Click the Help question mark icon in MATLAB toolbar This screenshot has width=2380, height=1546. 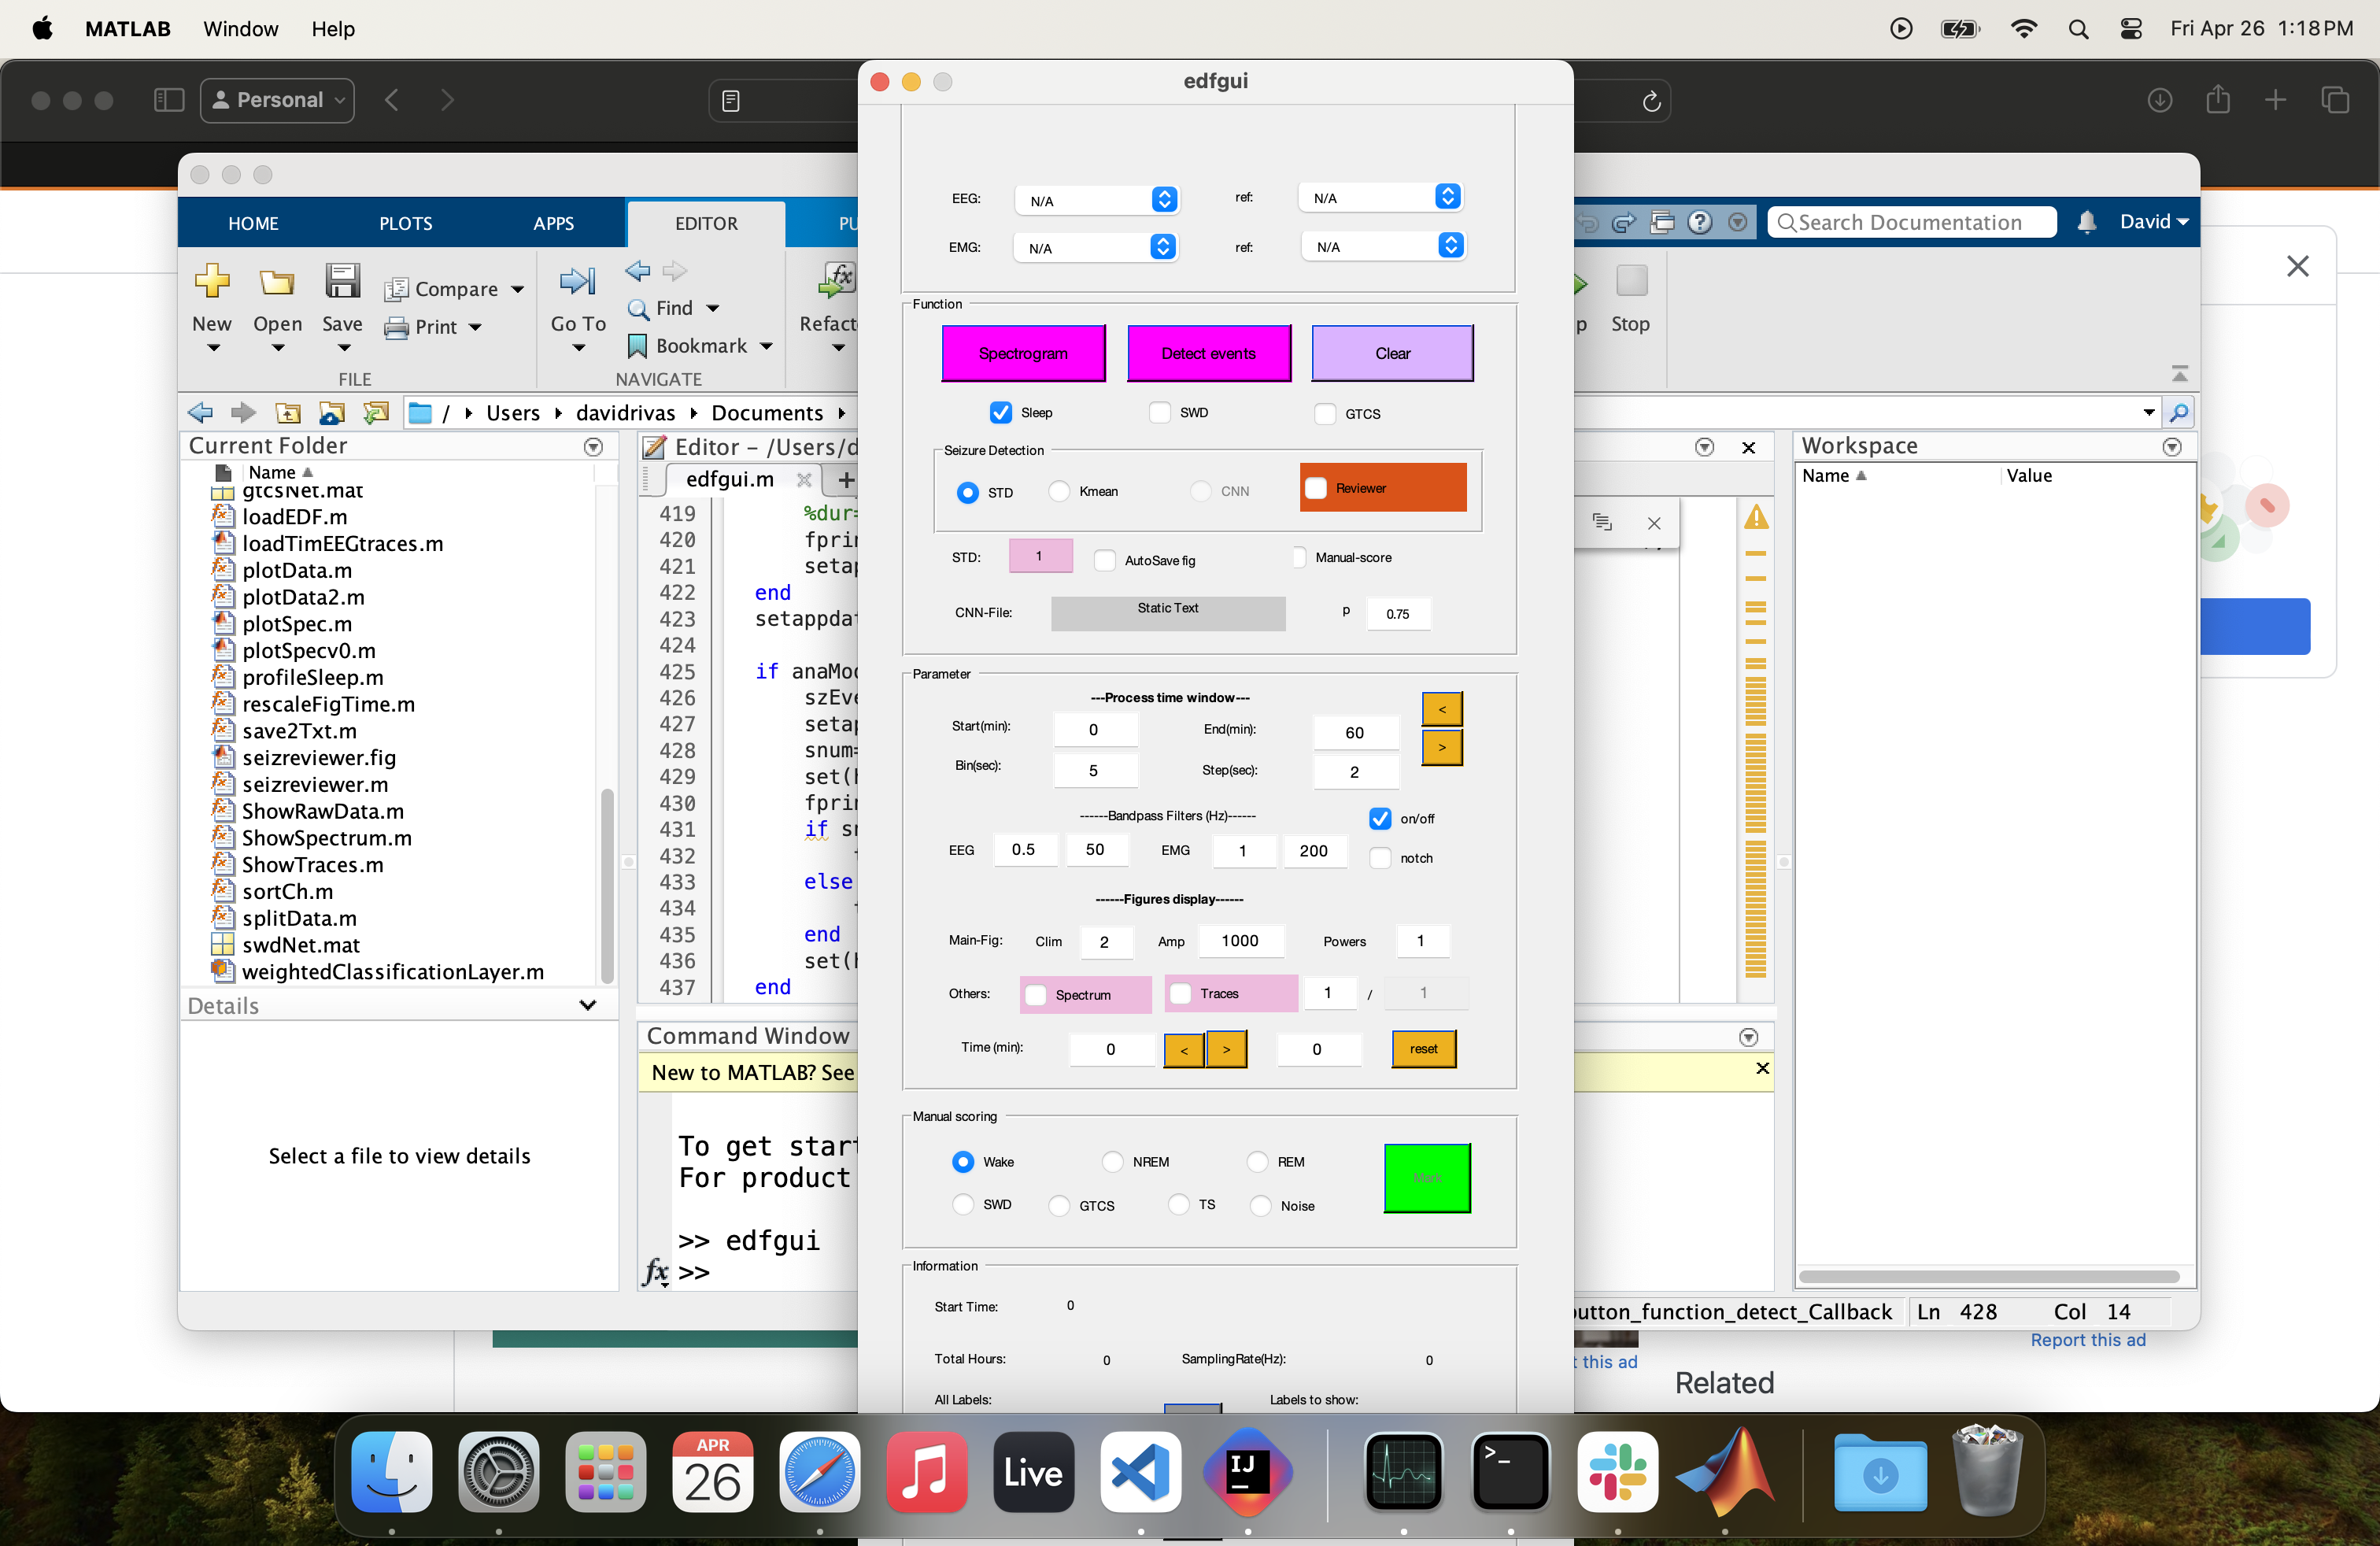click(x=1699, y=222)
